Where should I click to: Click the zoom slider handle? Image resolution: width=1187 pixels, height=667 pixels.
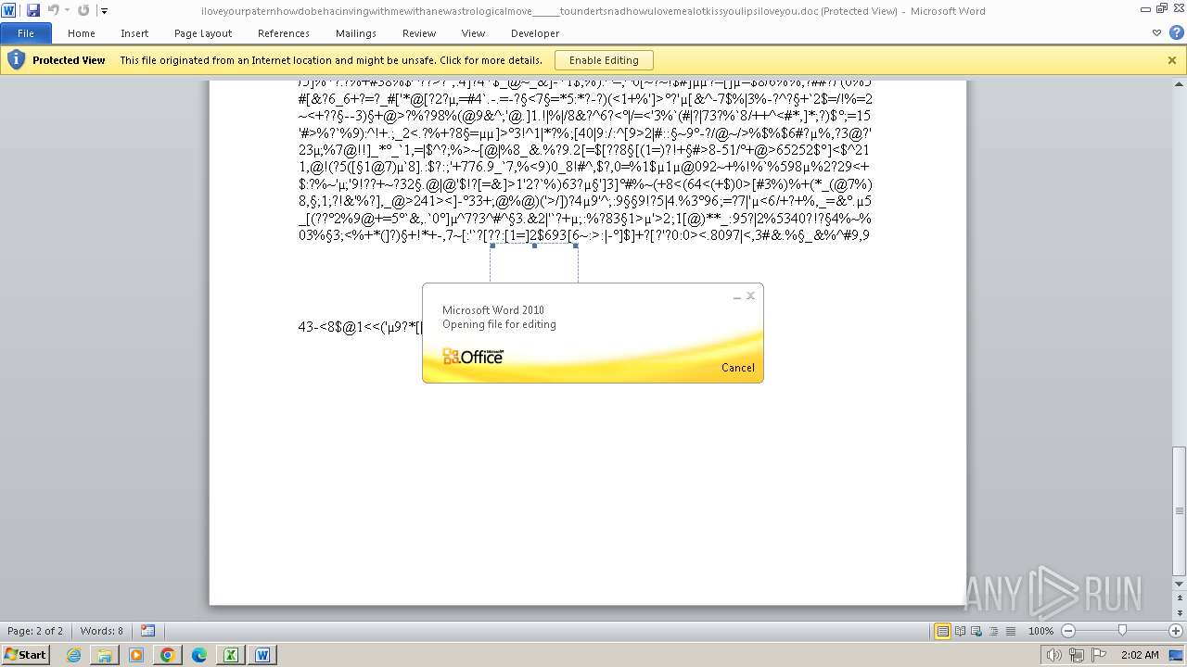tap(1122, 631)
